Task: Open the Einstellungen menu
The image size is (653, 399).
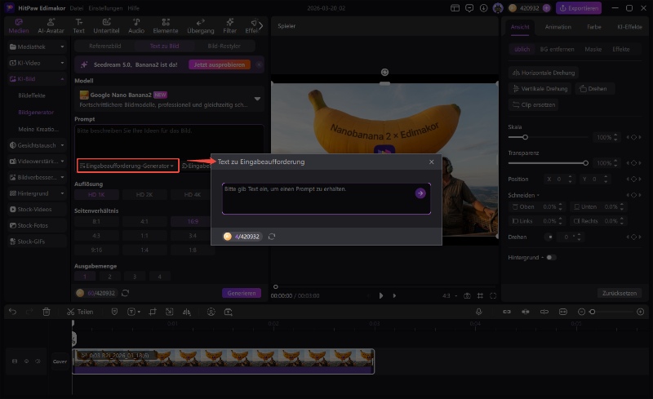Action: (x=105, y=8)
